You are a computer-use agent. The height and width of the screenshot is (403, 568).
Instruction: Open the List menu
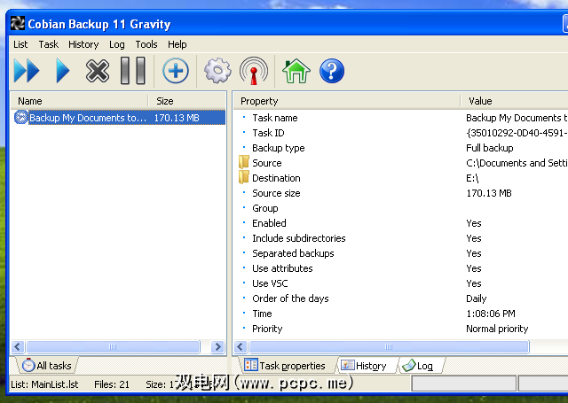click(x=20, y=44)
